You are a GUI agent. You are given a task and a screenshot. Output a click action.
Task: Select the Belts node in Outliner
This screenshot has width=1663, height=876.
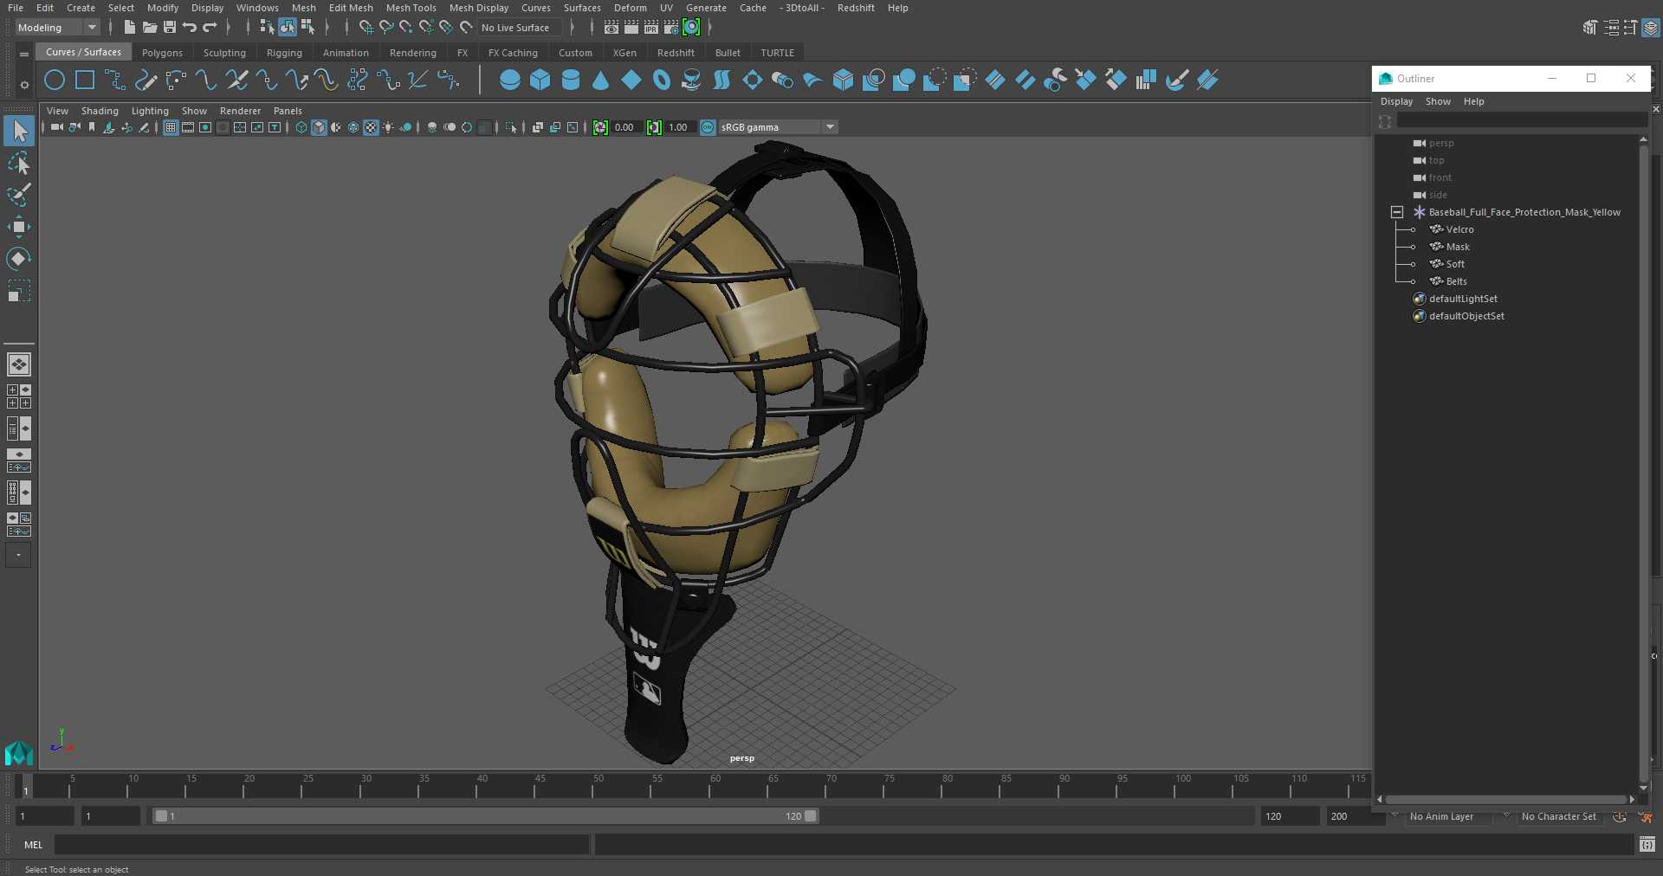pos(1457,281)
